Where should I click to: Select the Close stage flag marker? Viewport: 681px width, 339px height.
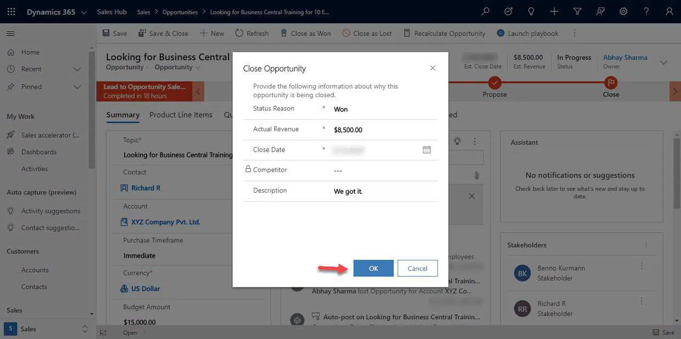(x=611, y=83)
